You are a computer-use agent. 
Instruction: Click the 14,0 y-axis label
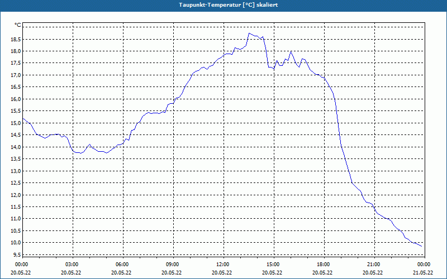click(16, 147)
